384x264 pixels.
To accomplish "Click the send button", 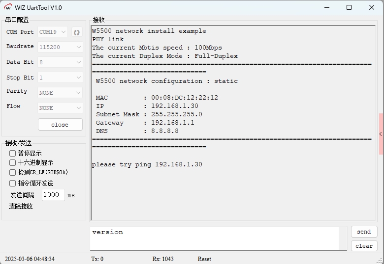I will pos(364,232).
